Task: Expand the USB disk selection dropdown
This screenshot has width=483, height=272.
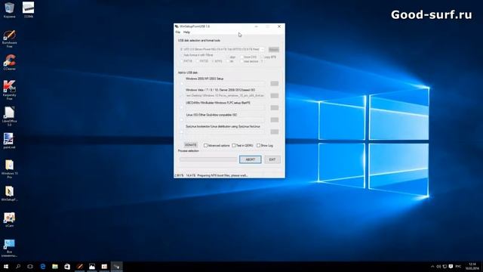Action: [262, 49]
